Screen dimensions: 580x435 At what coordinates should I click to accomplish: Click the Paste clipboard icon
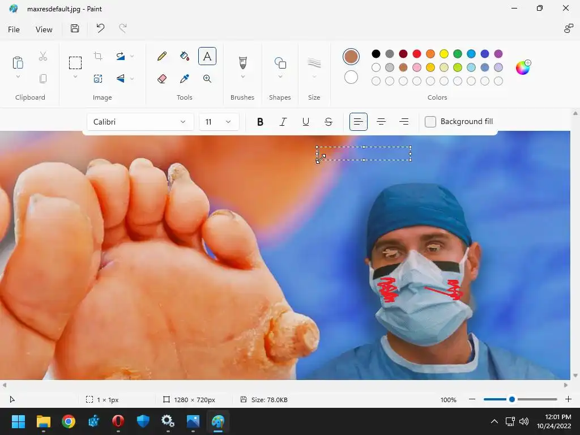tap(18, 62)
